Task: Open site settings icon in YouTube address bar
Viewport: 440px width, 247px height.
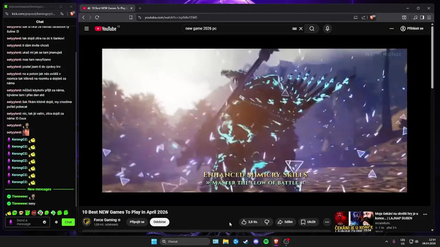Action: point(140,17)
